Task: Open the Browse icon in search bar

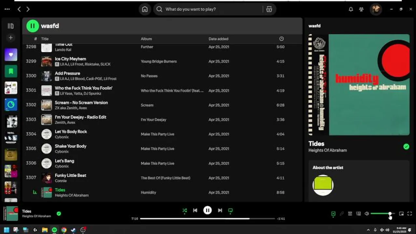Action: [x=269, y=9]
